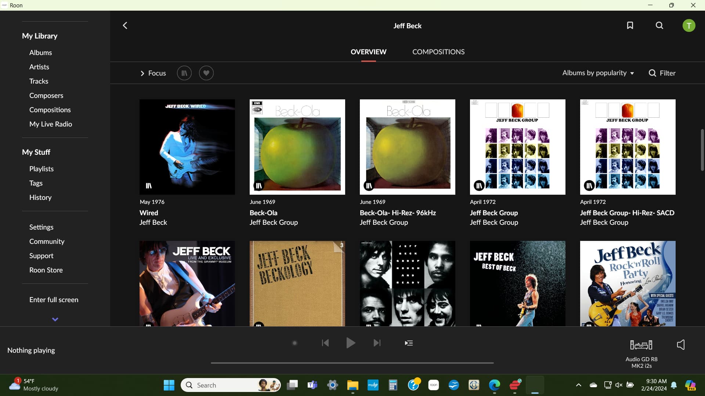705x396 pixels.
Task: Show hidden system tray icons
Action: pyautogui.click(x=578, y=385)
